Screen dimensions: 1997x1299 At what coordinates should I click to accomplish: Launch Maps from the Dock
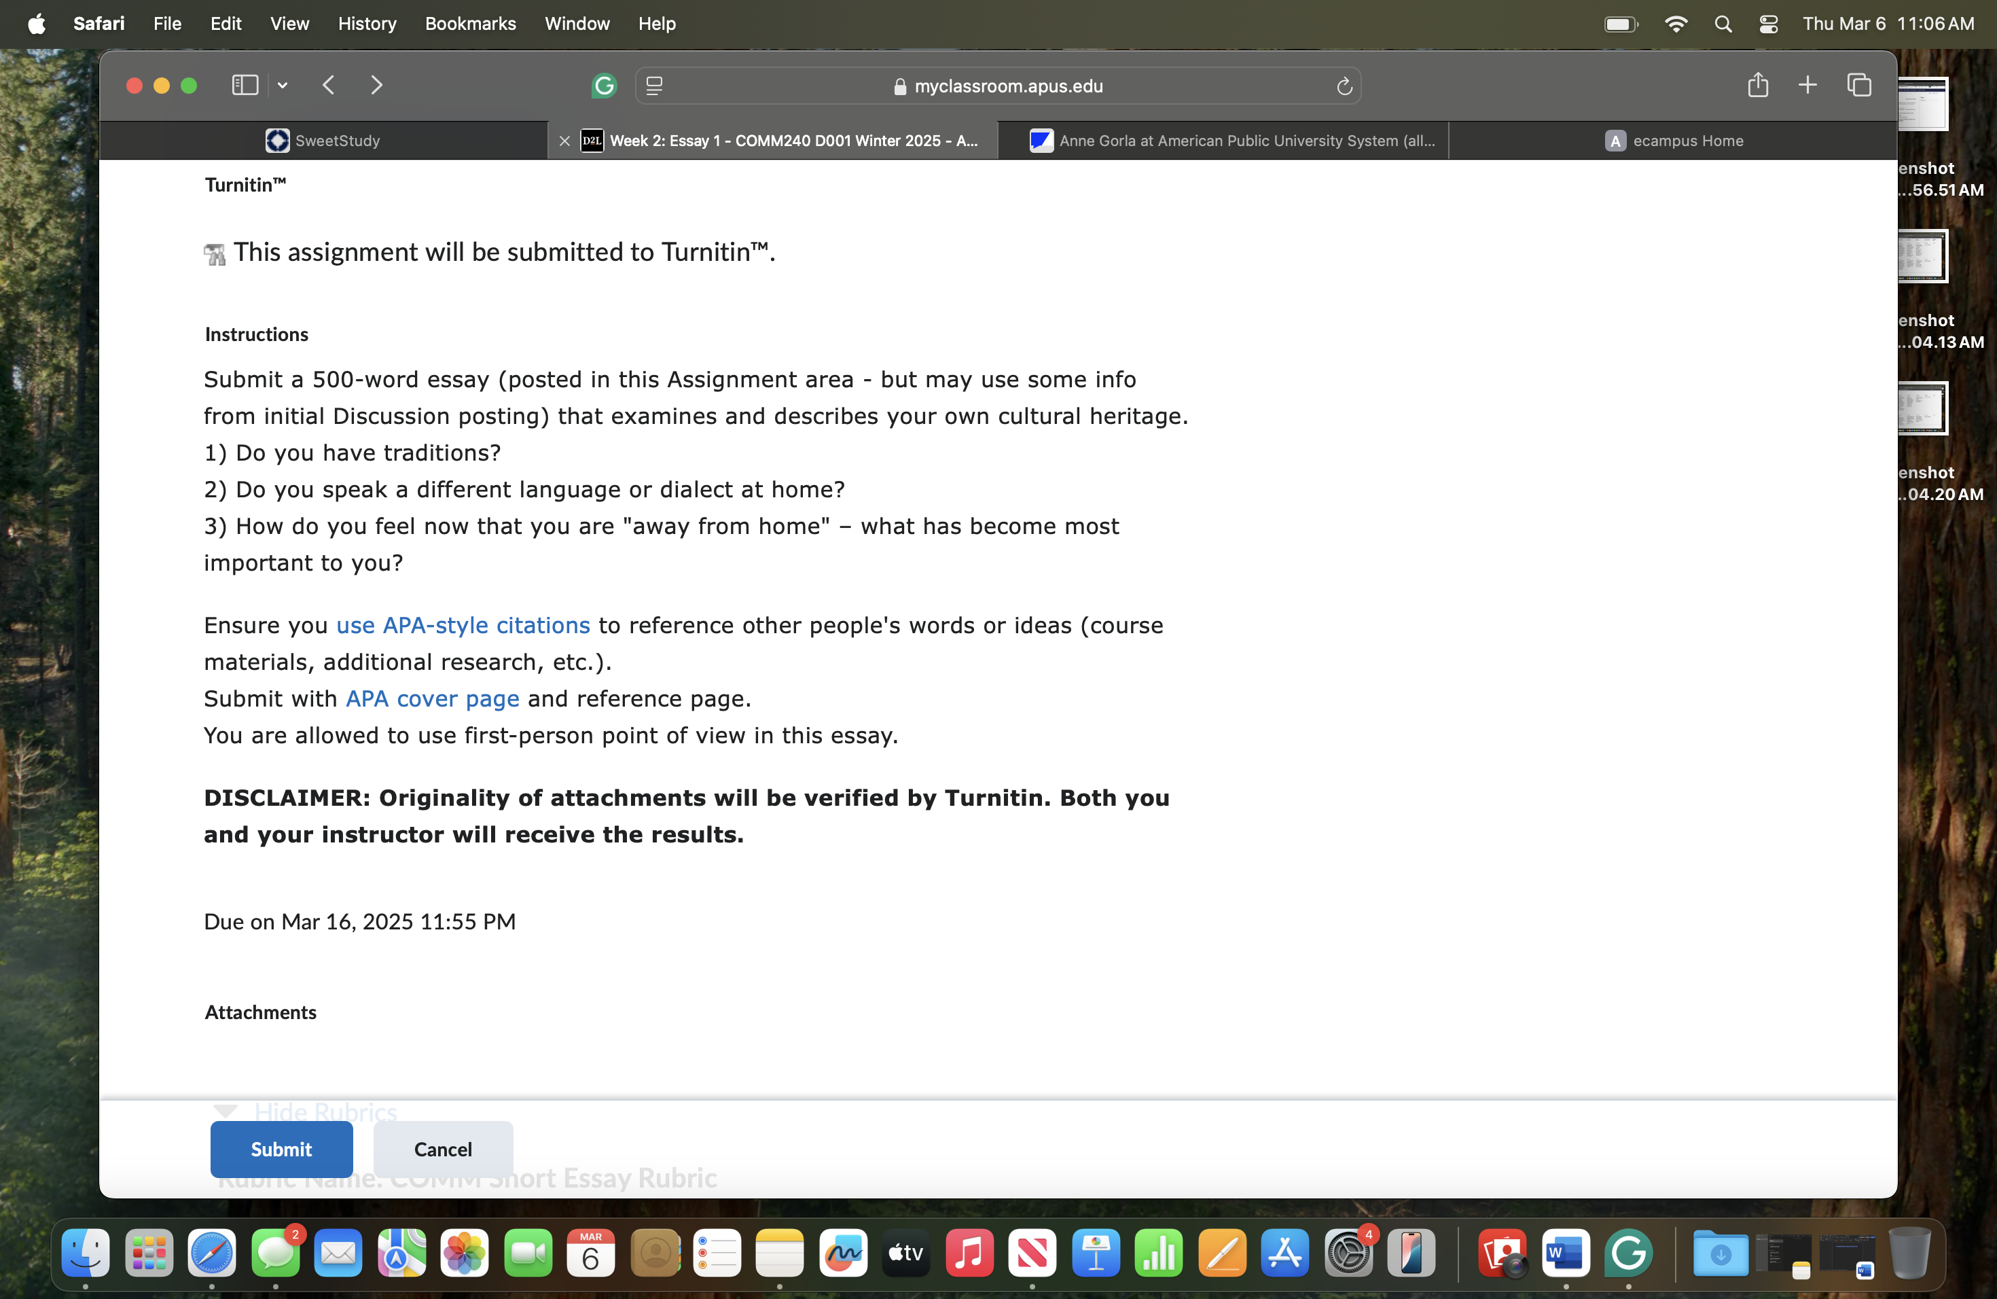[x=402, y=1253]
